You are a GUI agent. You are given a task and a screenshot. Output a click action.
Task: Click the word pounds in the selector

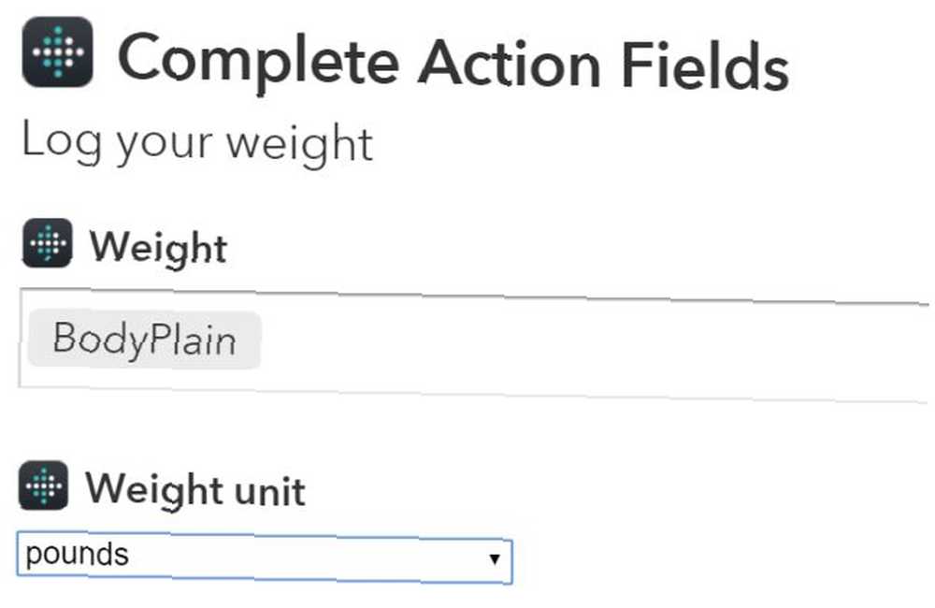78,555
